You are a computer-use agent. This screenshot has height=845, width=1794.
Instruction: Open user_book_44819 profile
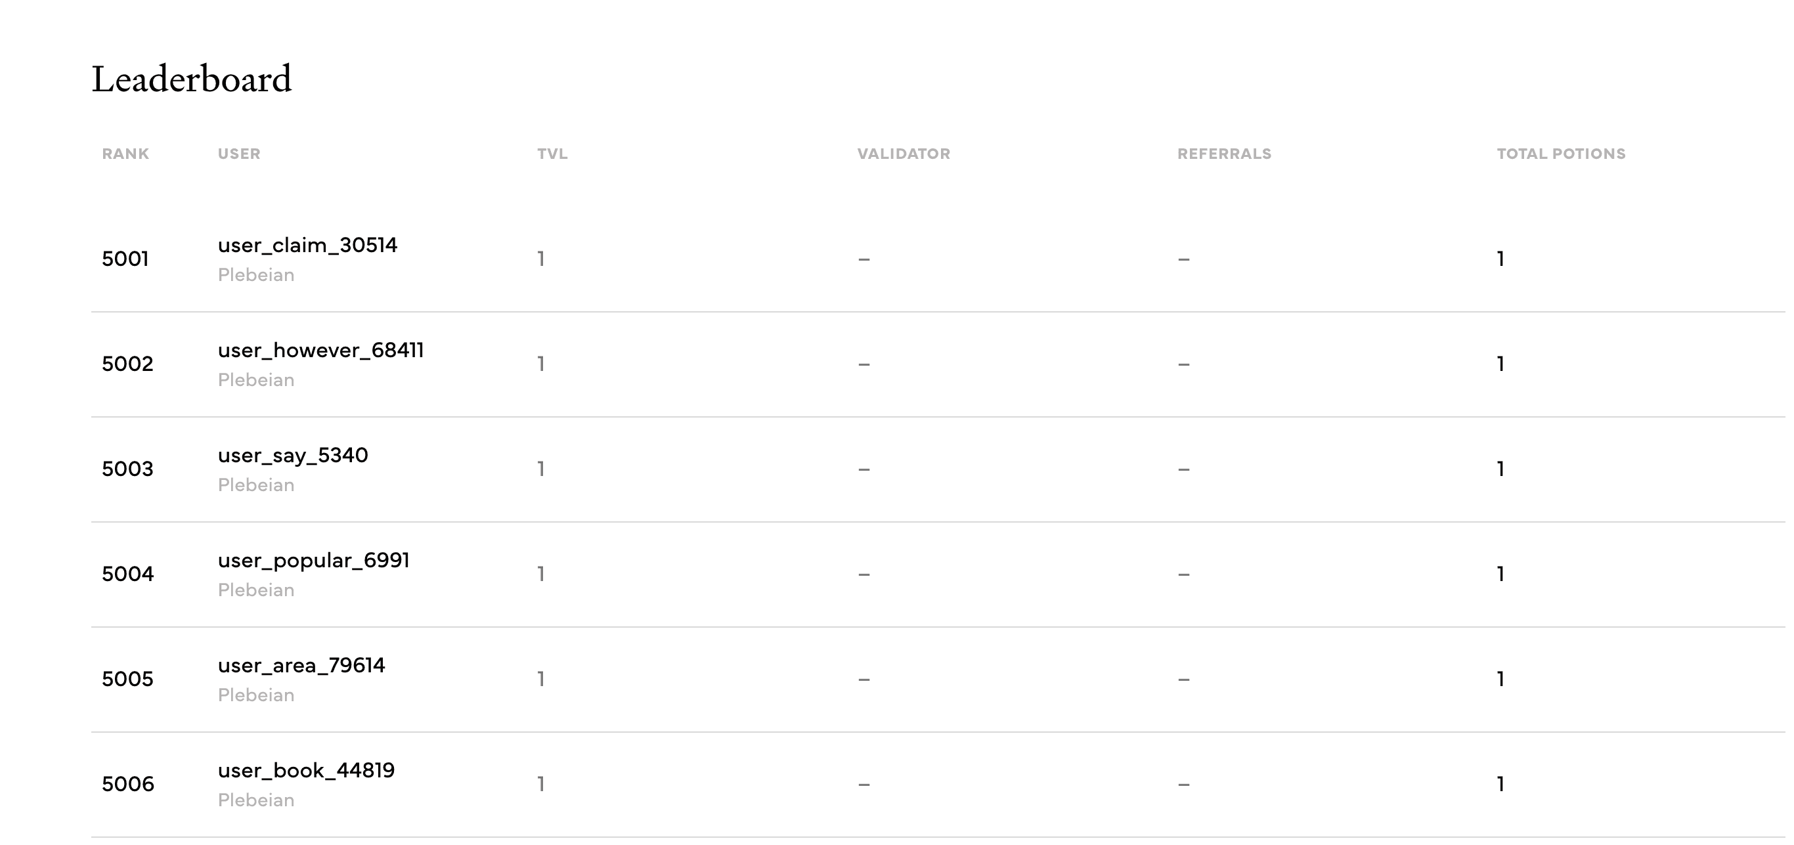306,771
